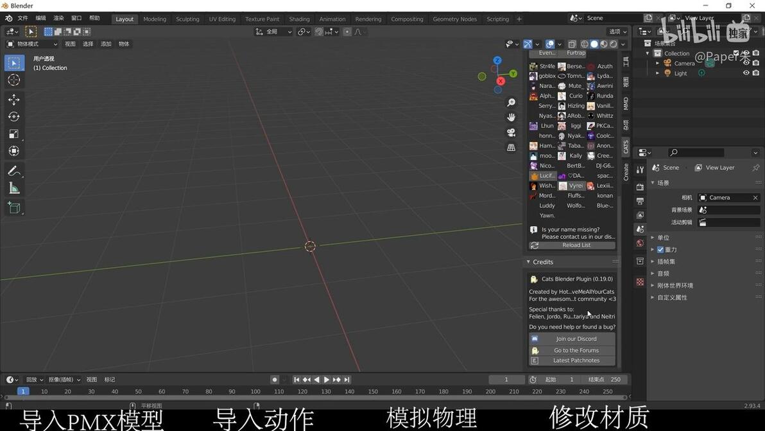
Task: Collapse the 场景 scene panel
Action: pyautogui.click(x=653, y=182)
